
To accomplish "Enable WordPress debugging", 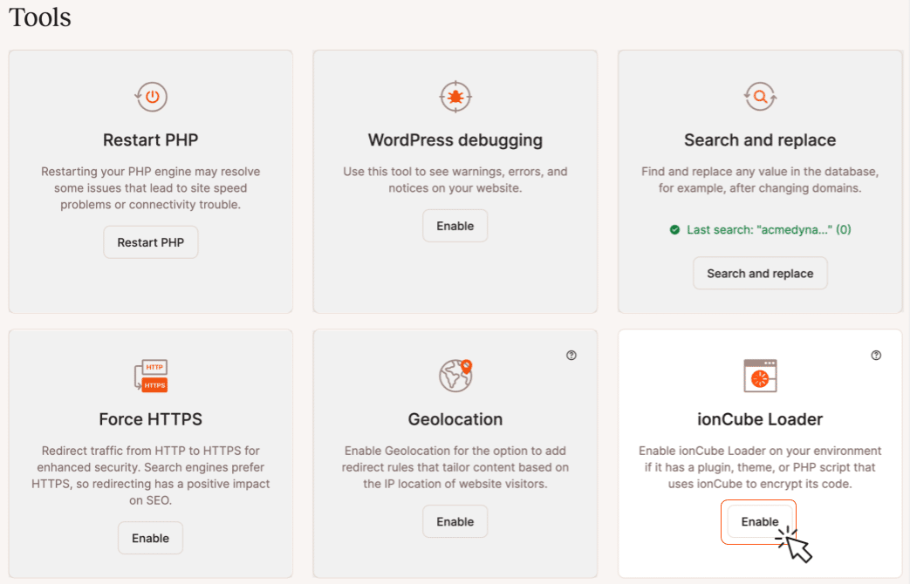I will click(x=455, y=225).
